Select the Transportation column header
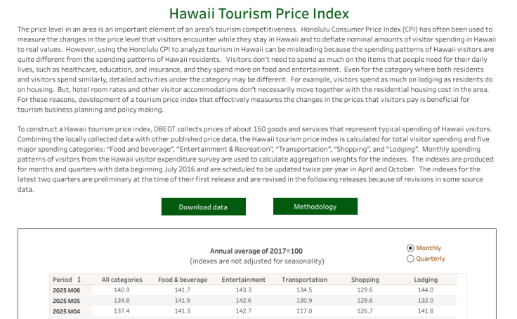The image size is (517, 319). 304,280
